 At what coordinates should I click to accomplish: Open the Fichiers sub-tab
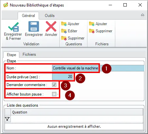click(x=29, y=54)
